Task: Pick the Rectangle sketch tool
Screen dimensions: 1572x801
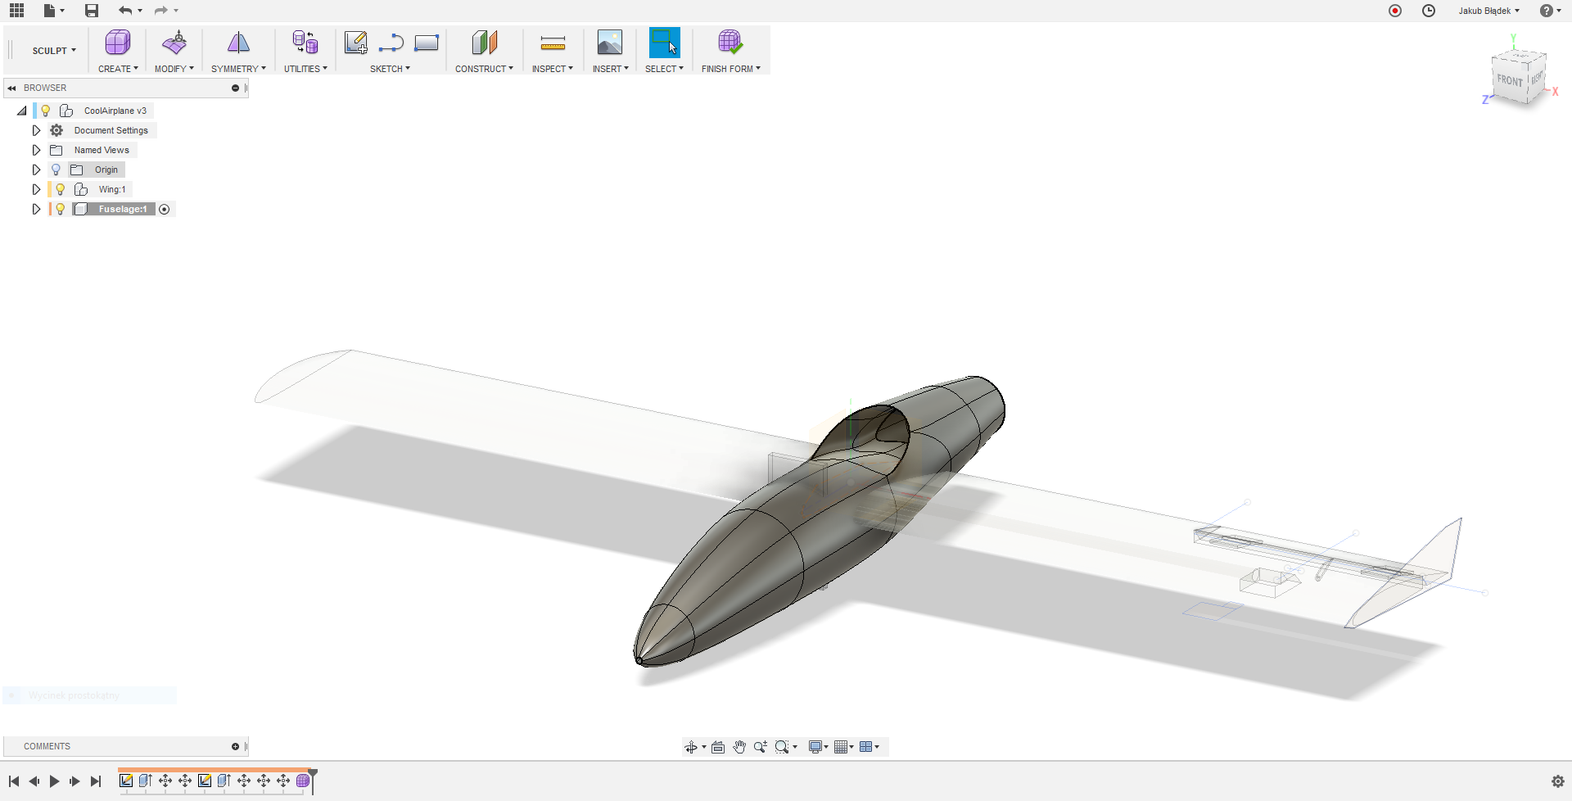Action: (x=427, y=43)
